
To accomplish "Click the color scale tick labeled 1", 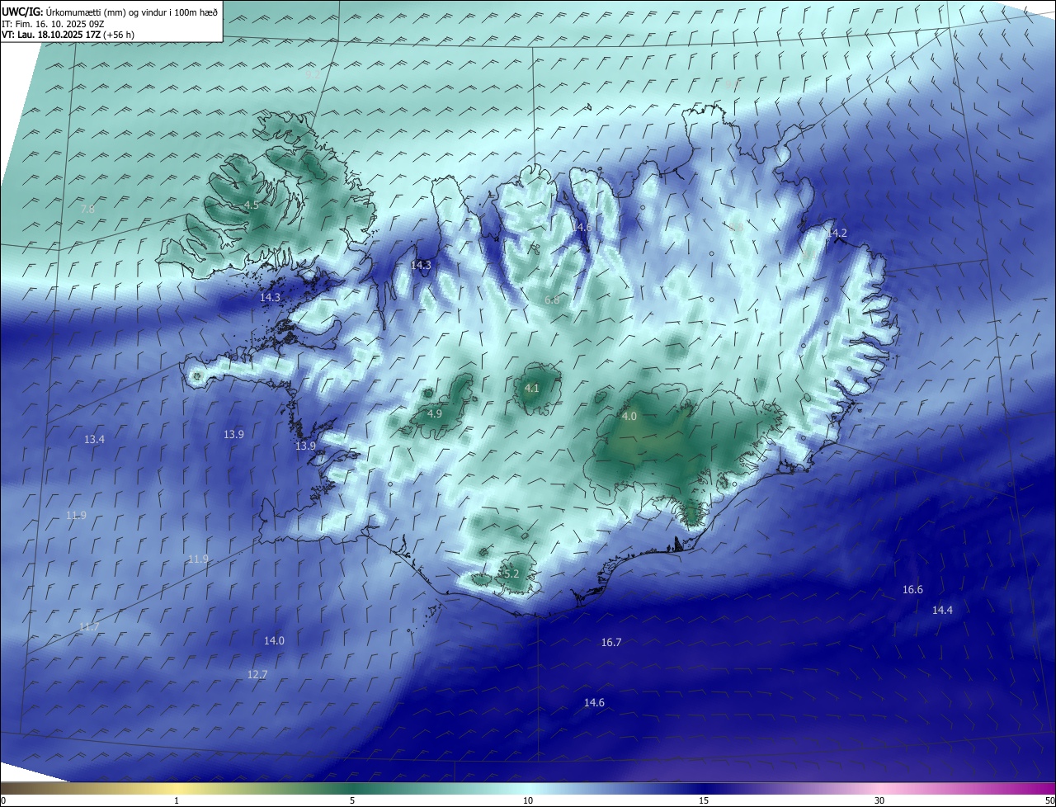I will (177, 800).
